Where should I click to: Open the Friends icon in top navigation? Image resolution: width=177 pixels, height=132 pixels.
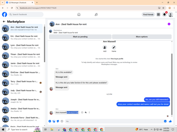coord(96,14)
